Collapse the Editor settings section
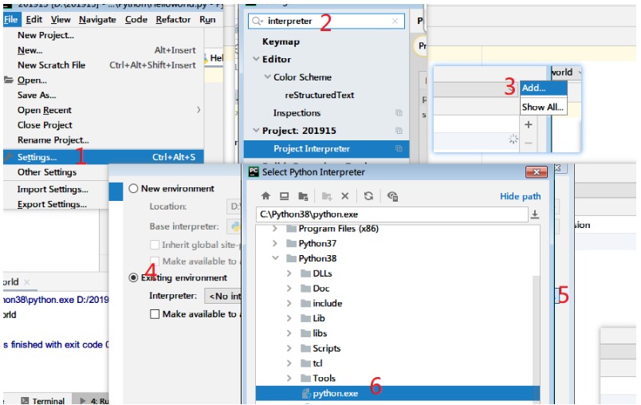The image size is (641, 405). (x=256, y=59)
